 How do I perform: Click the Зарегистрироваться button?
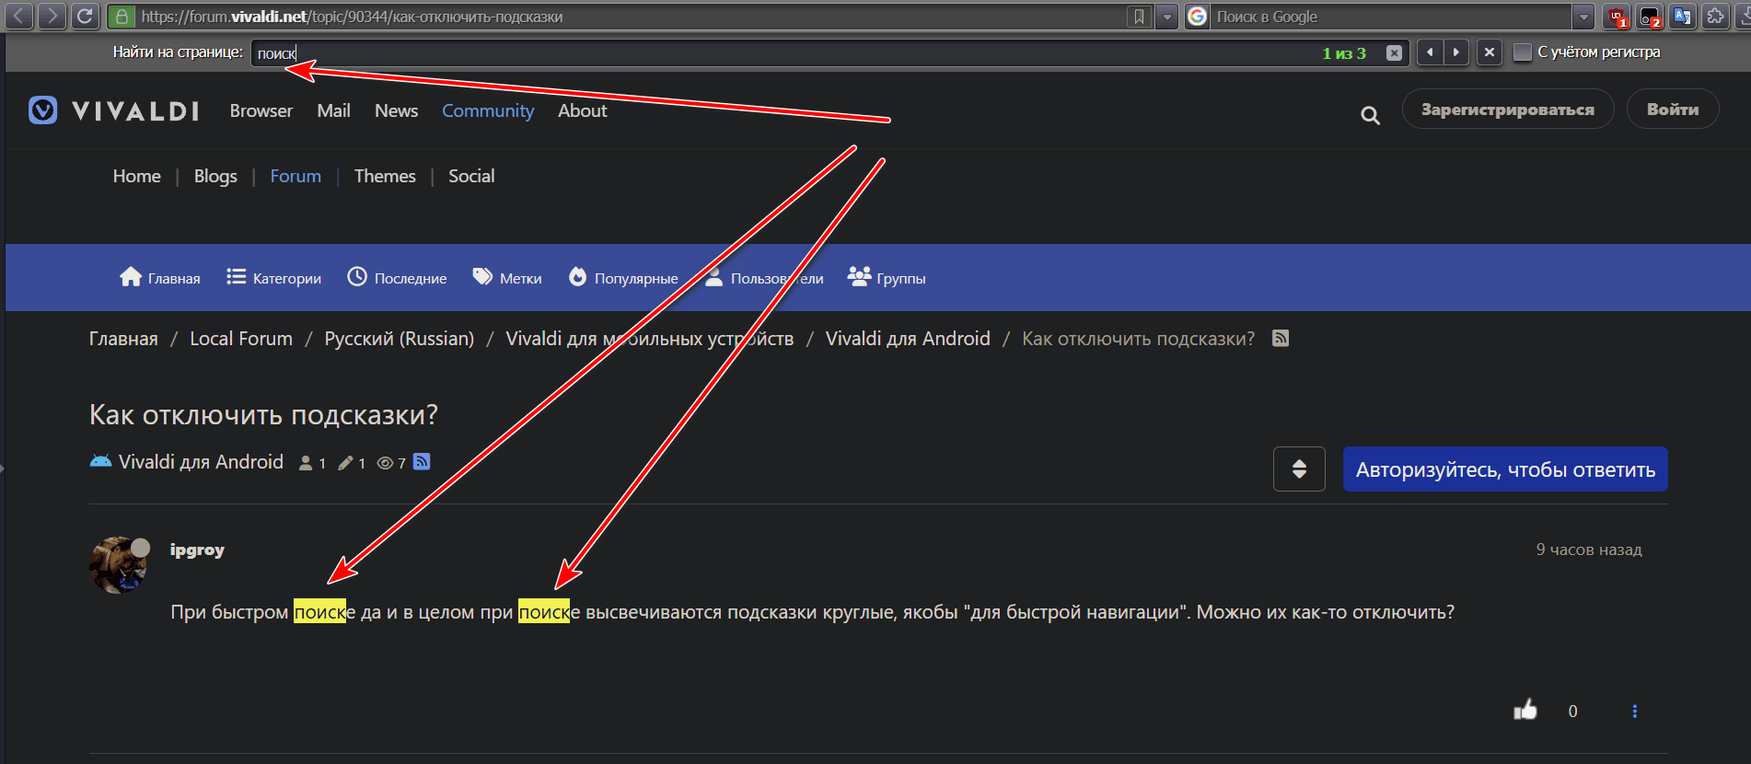point(1508,109)
